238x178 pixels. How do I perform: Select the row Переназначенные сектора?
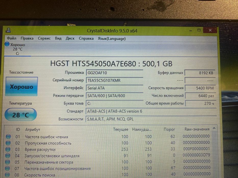pos(108,162)
